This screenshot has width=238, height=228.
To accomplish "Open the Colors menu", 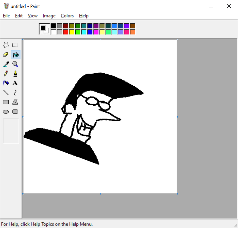I will click(67, 16).
